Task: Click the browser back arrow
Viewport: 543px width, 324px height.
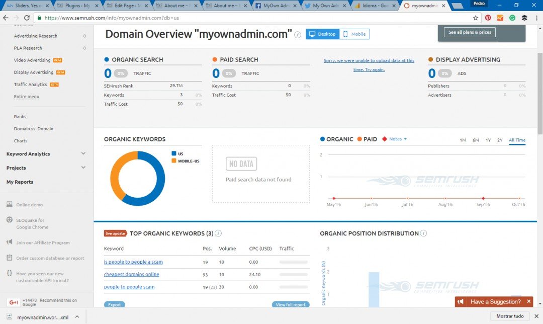Action: coord(6,18)
